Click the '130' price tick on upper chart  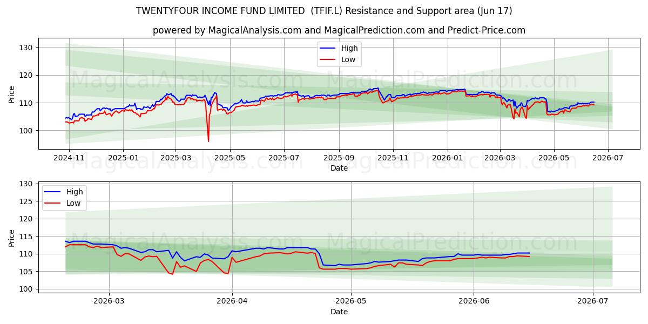pyautogui.click(x=26, y=48)
